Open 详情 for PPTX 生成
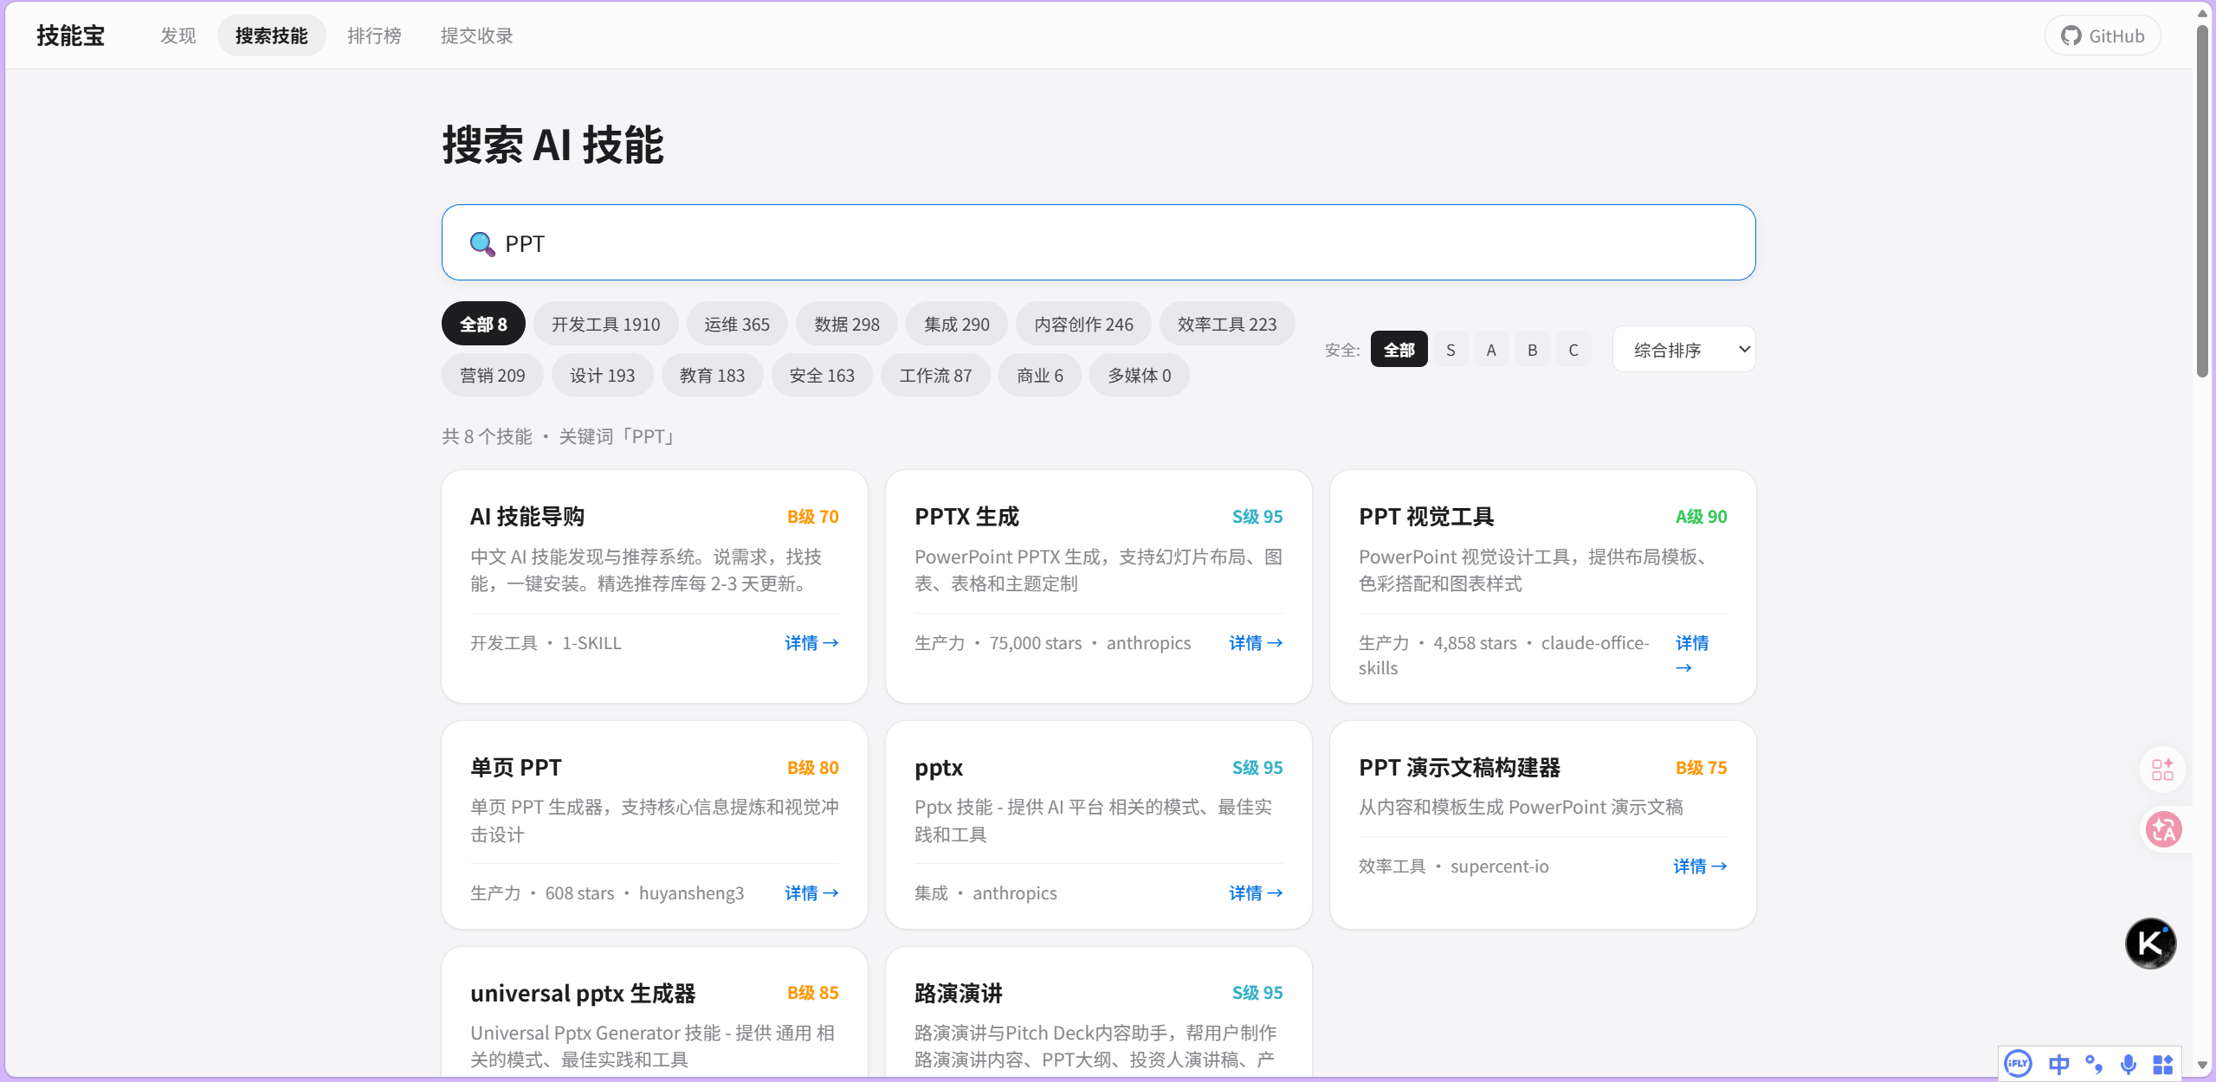2216x1082 pixels. click(1256, 643)
